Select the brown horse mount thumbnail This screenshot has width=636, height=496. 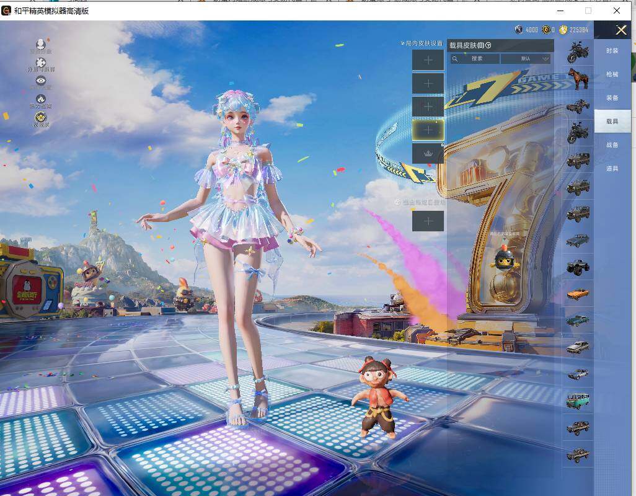tap(578, 79)
